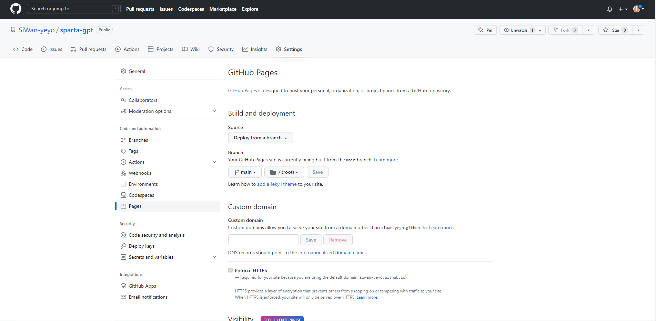Open the user avatar menu
The width and height of the screenshot is (656, 321).
[x=638, y=9]
